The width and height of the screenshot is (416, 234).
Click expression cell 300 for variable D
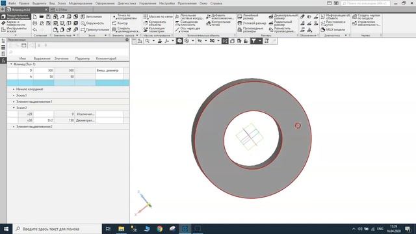point(44,70)
